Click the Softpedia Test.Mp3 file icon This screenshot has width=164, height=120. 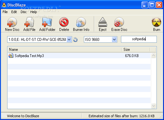click(11, 55)
